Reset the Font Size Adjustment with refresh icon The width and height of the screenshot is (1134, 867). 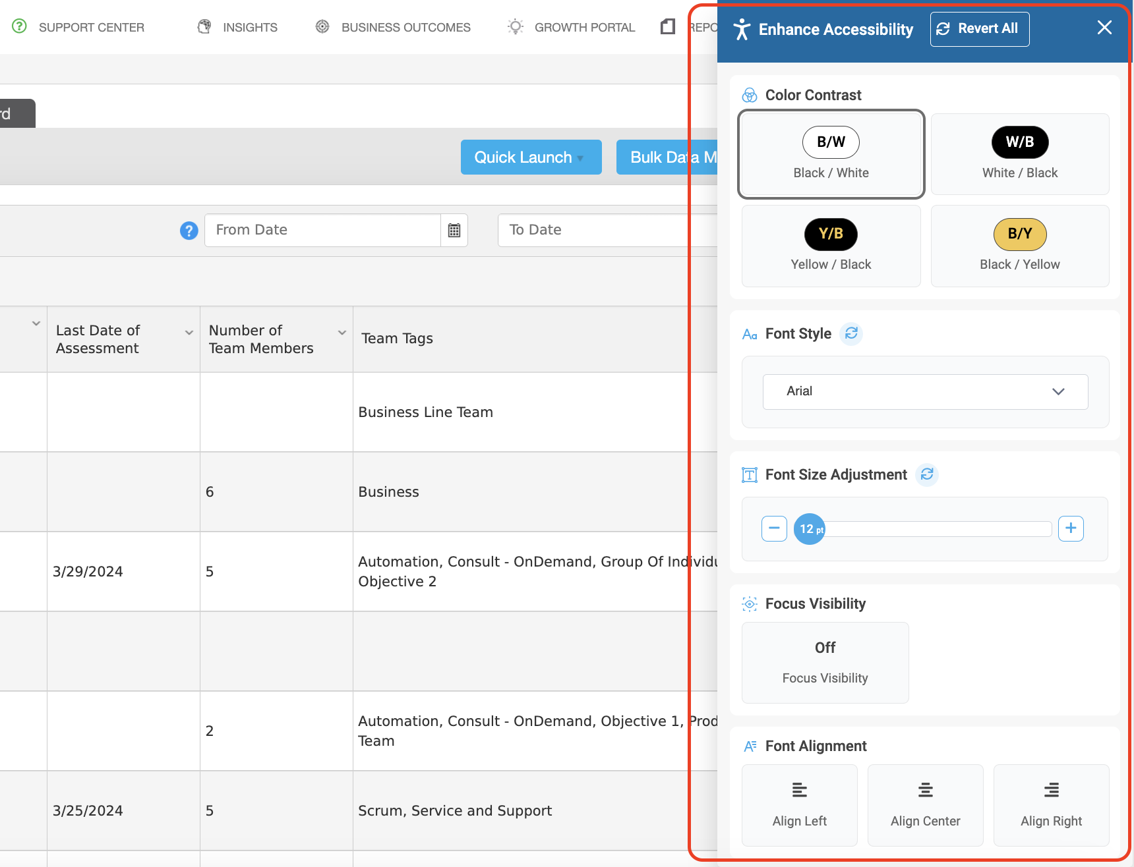pyautogui.click(x=927, y=474)
